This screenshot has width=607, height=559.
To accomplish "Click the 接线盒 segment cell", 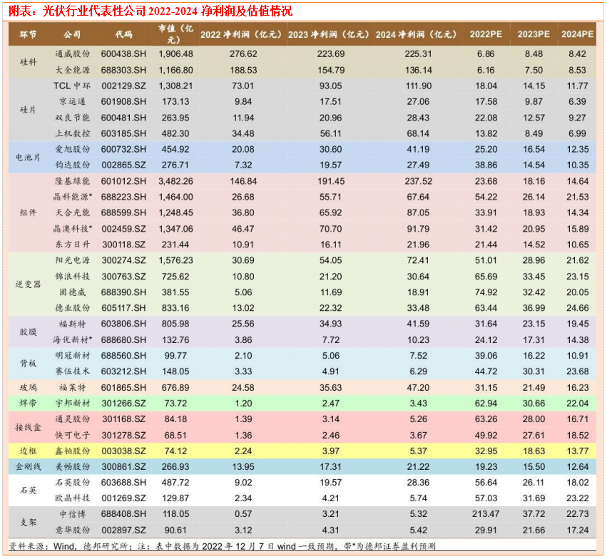I will [x=28, y=427].
